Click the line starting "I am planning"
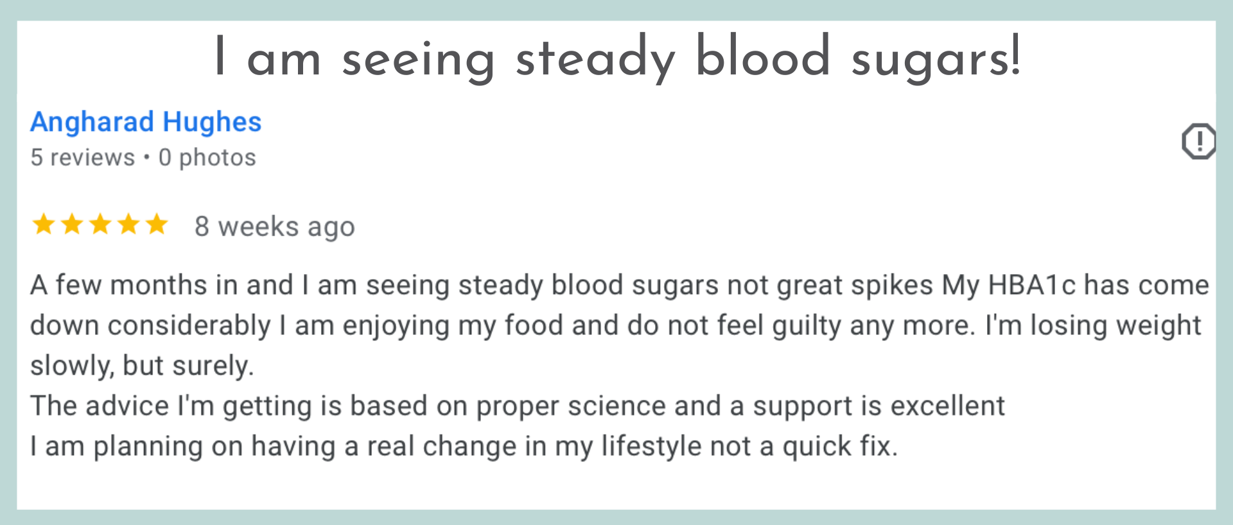1233x525 pixels. (x=463, y=446)
